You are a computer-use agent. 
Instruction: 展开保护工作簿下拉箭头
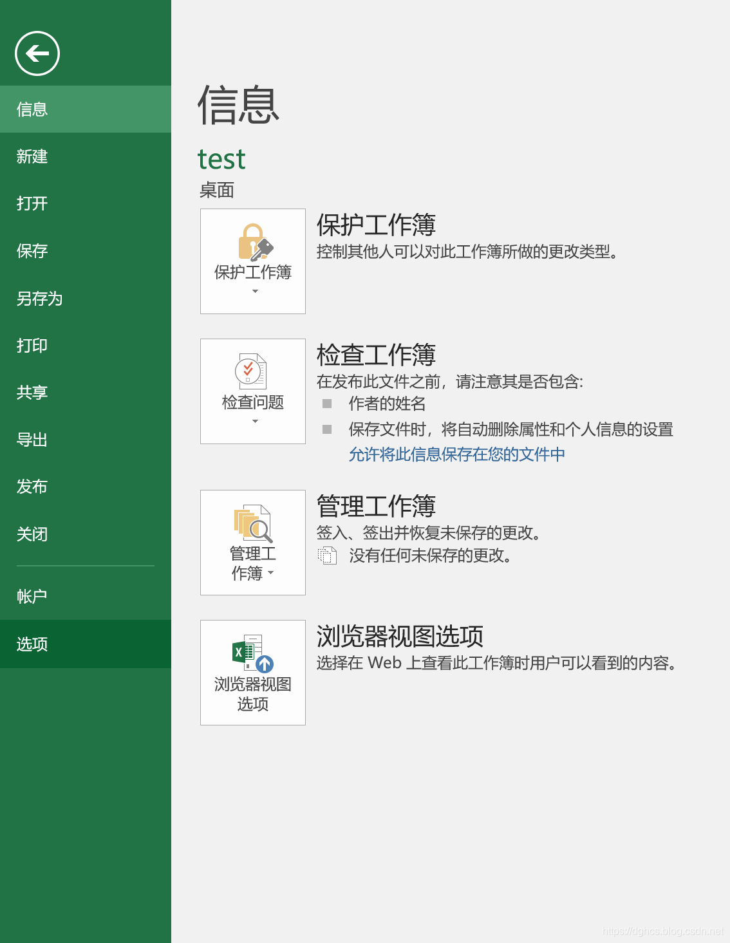[254, 291]
